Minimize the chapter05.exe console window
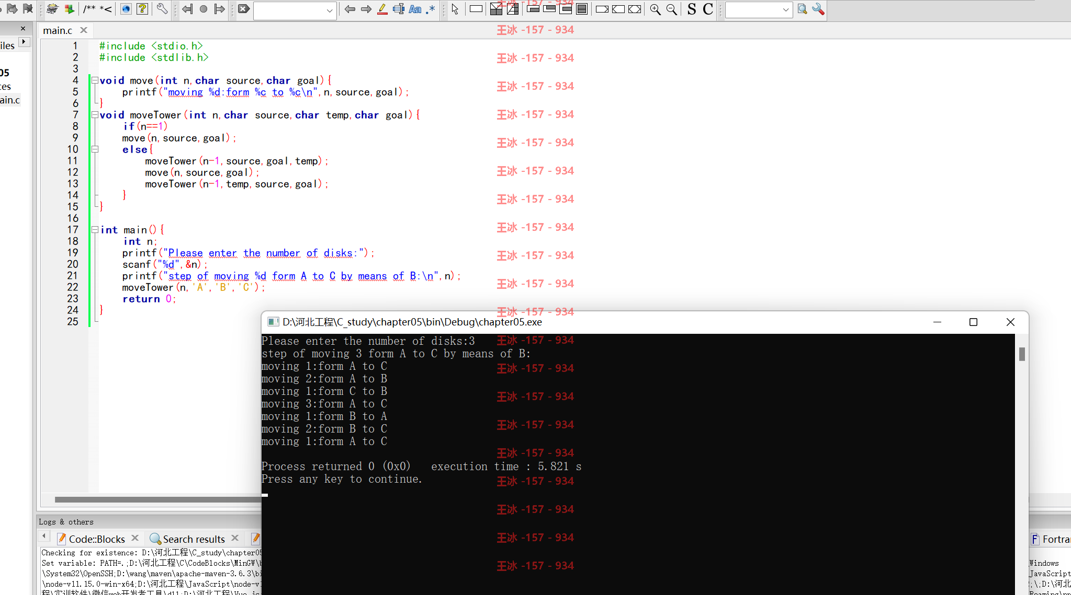This screenshot has width=1071, height=595. [x=937, y=322]
